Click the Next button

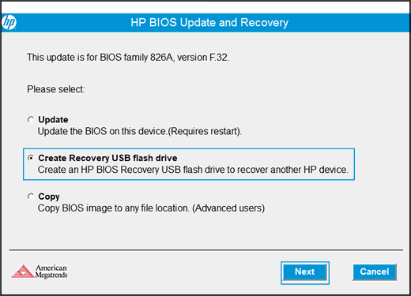(305, 272)
